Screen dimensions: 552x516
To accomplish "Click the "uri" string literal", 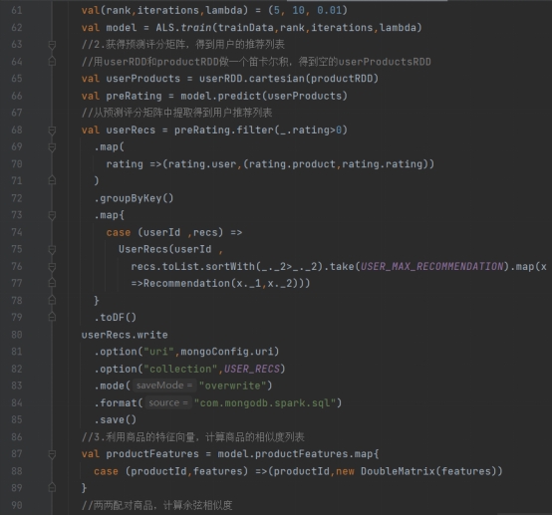I will point(158,352).
